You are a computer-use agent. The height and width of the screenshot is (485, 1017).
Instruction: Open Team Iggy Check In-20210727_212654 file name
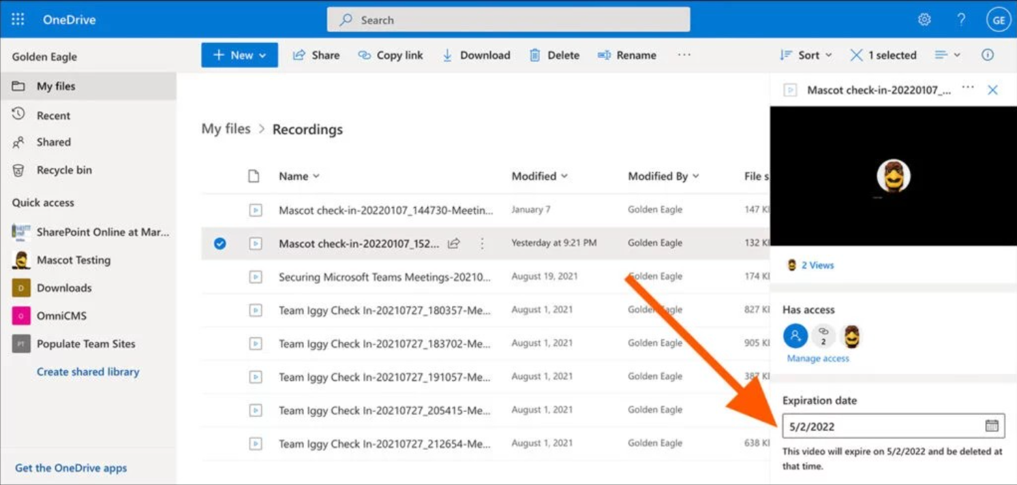pos(384,444)
